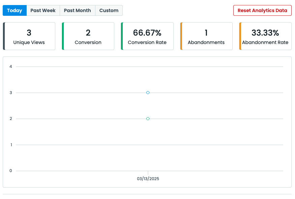Viewport: 295px width, 199px height.
Task: Switch to the Past Month tab
Action: (77, 10)
